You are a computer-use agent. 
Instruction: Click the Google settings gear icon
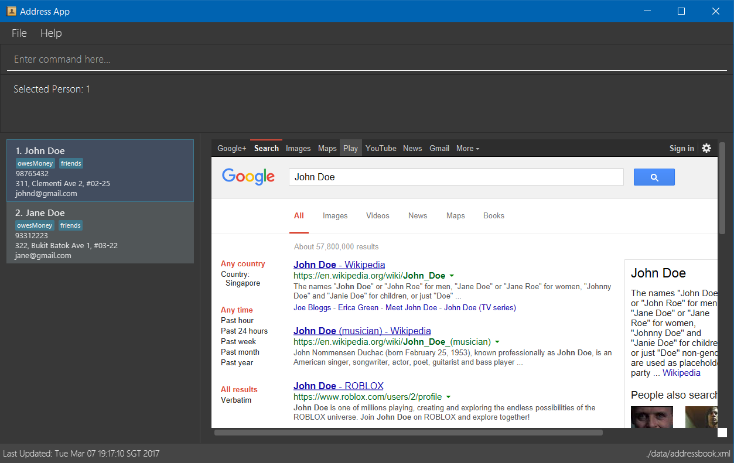point(706,148)
